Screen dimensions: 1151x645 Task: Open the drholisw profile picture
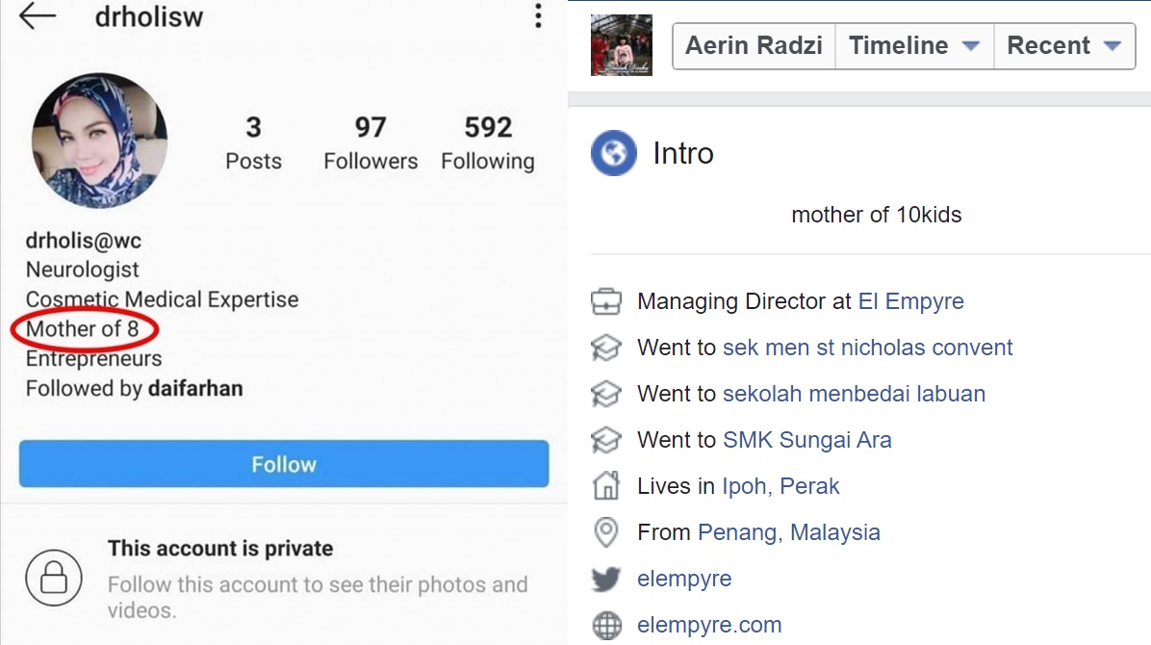pyautogui.click(x=100, y=140)
